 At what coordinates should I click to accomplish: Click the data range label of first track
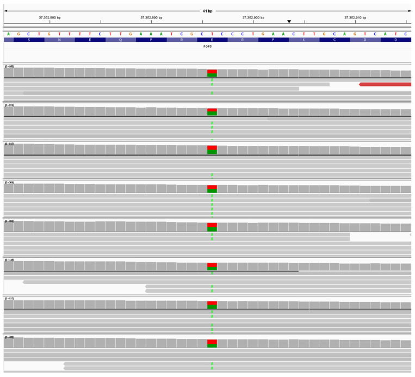pyautogui.click(x=9, y=67)
